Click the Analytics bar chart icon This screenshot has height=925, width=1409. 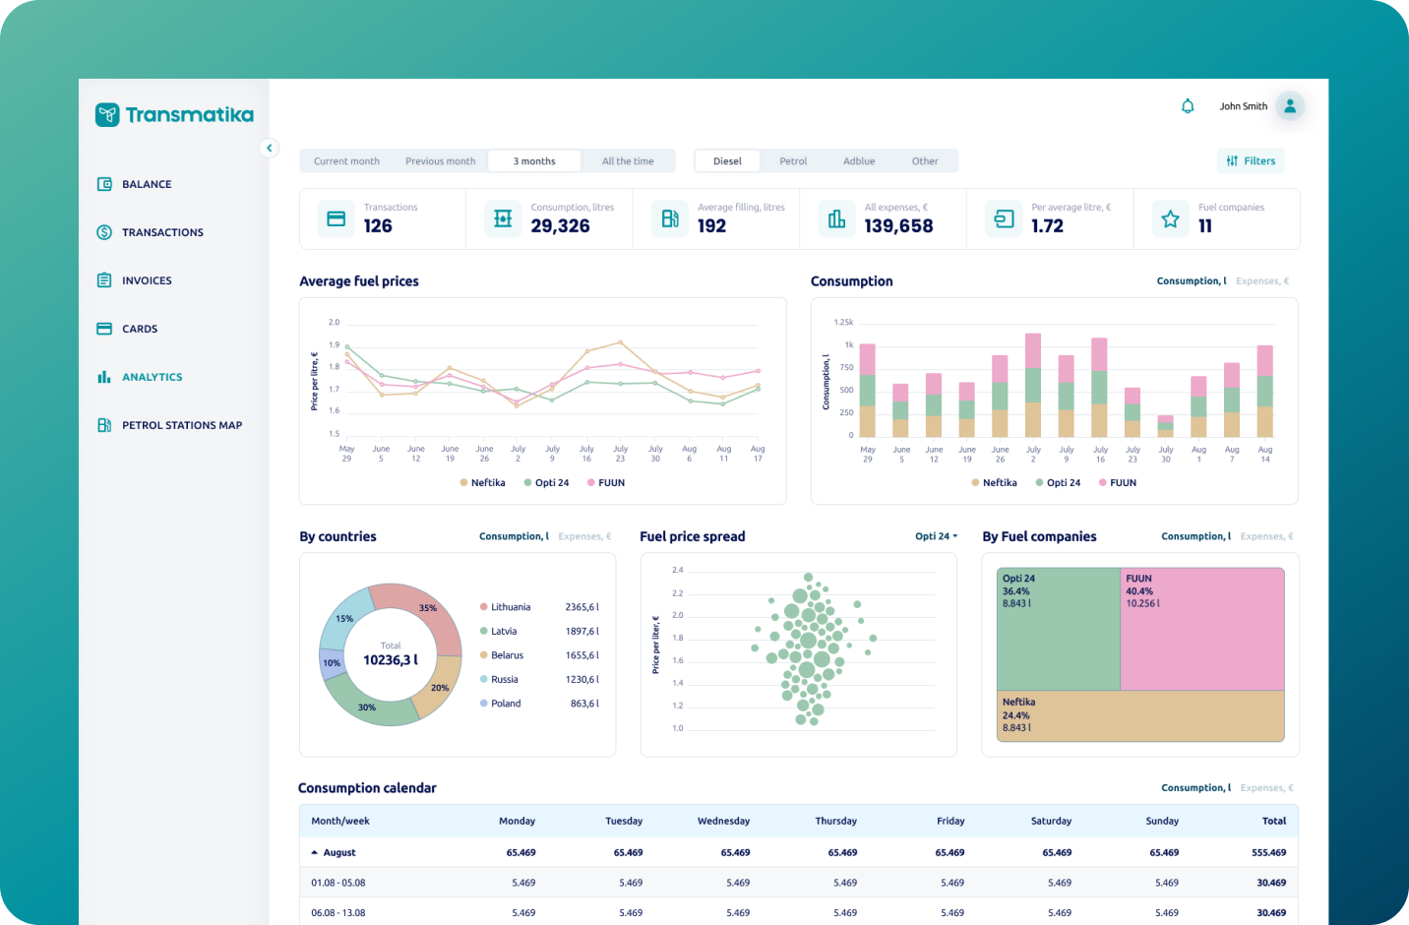point(104,377)
